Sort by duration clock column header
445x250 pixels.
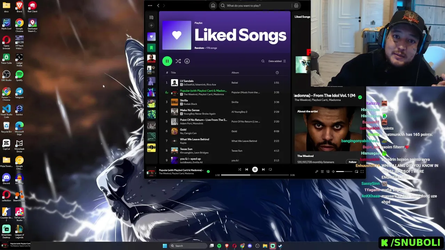[x=277, y=73]
